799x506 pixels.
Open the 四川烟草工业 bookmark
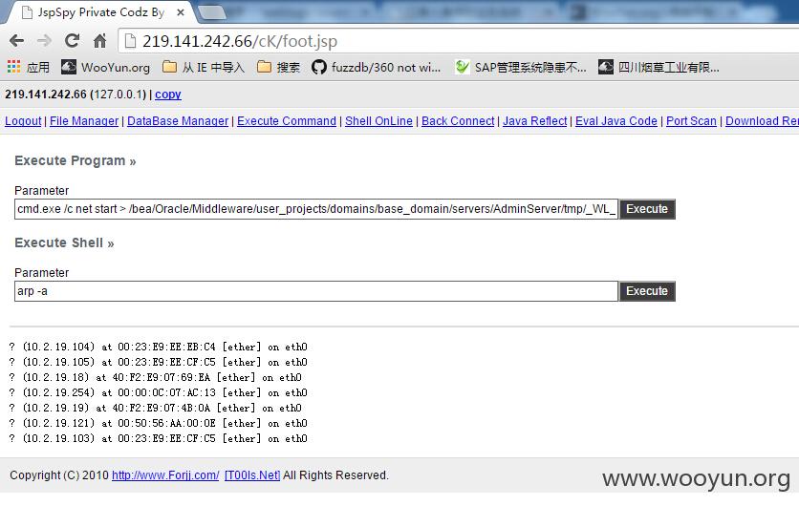(659, 67)
